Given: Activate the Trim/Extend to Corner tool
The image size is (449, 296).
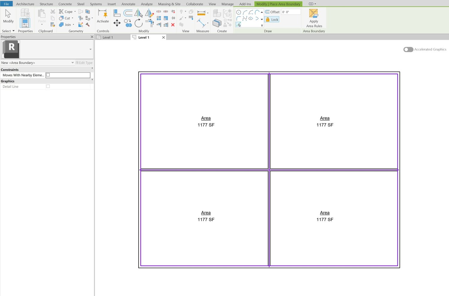Looking at the screenshot, I should tap(149, 23).
